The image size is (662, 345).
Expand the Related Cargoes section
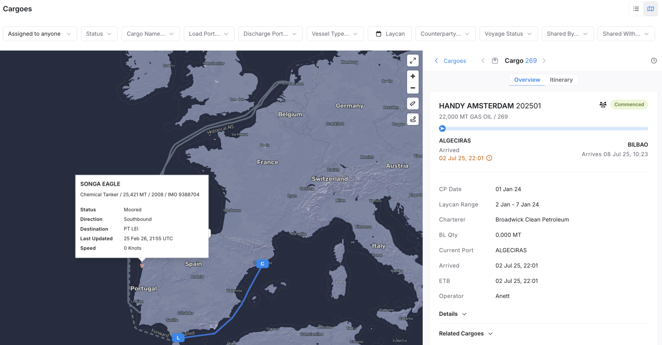point(465,333)
